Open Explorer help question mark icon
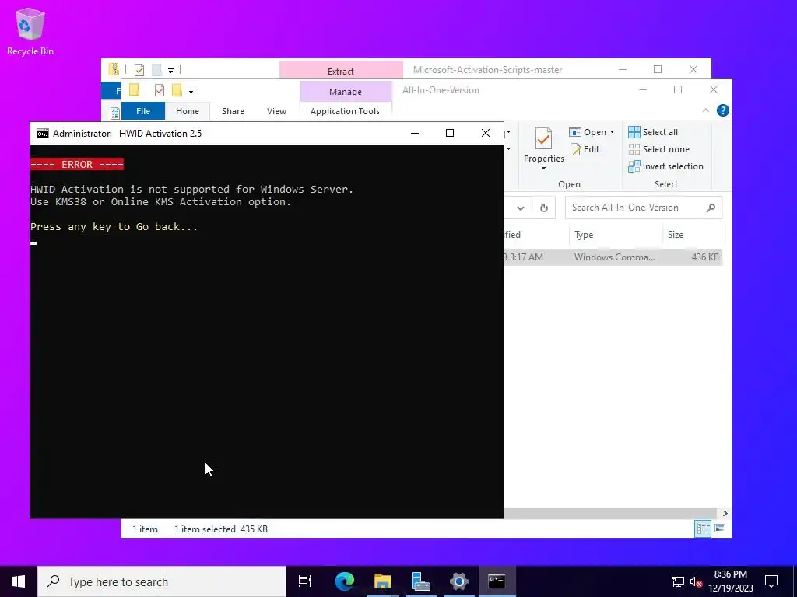 pos(723,110)
